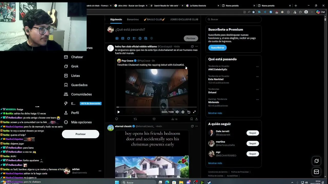This screenshot has height=184, width=328.
Task: Open Comunidades in the sidebar
Action: point(78,94)
